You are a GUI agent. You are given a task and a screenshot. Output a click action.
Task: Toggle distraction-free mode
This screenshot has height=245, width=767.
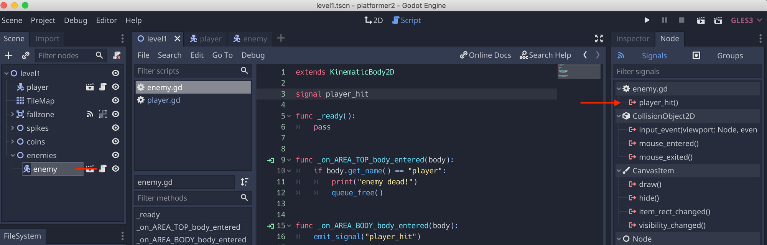point(599,38)
